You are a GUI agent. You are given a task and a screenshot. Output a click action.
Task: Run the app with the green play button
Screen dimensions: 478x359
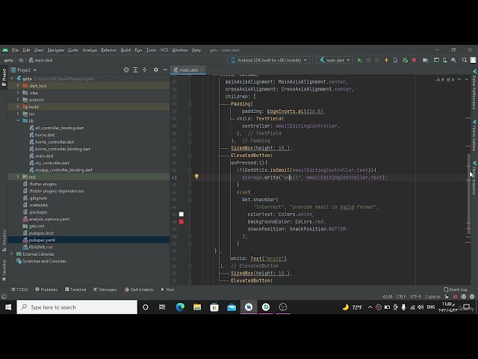359,60
